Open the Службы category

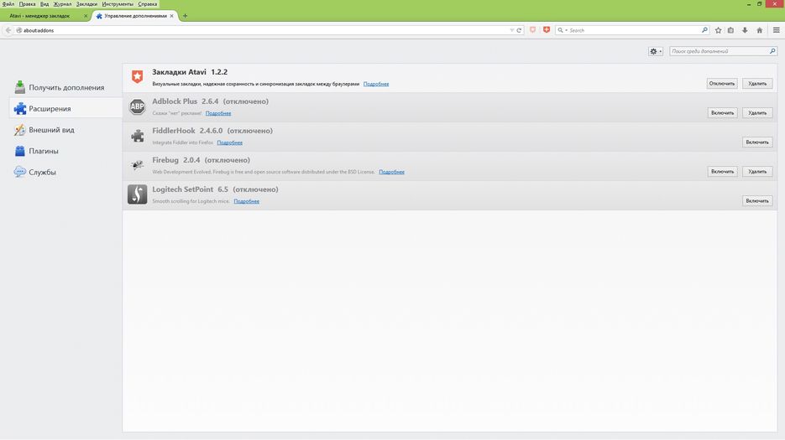pos(65,172)
